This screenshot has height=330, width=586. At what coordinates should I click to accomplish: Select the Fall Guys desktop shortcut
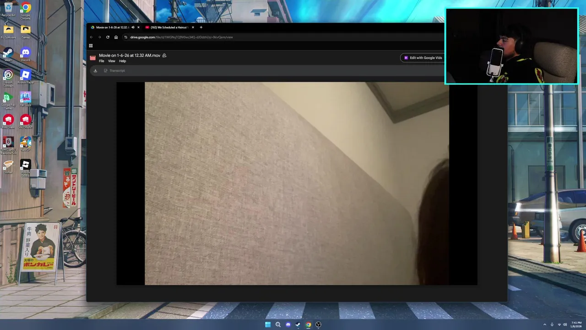click(26, 99)
